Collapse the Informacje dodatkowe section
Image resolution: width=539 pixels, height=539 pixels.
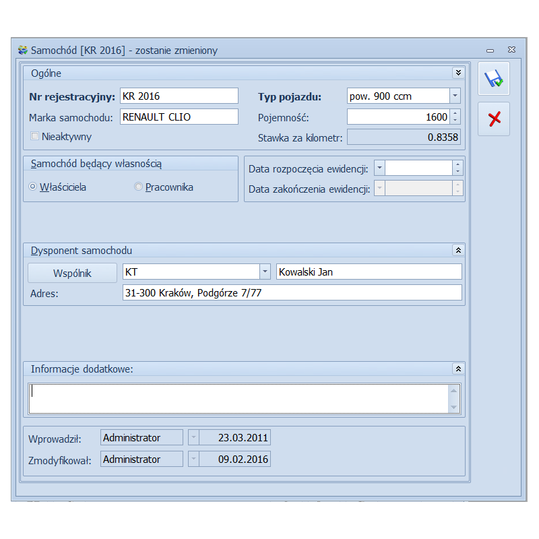coord(458,369)
